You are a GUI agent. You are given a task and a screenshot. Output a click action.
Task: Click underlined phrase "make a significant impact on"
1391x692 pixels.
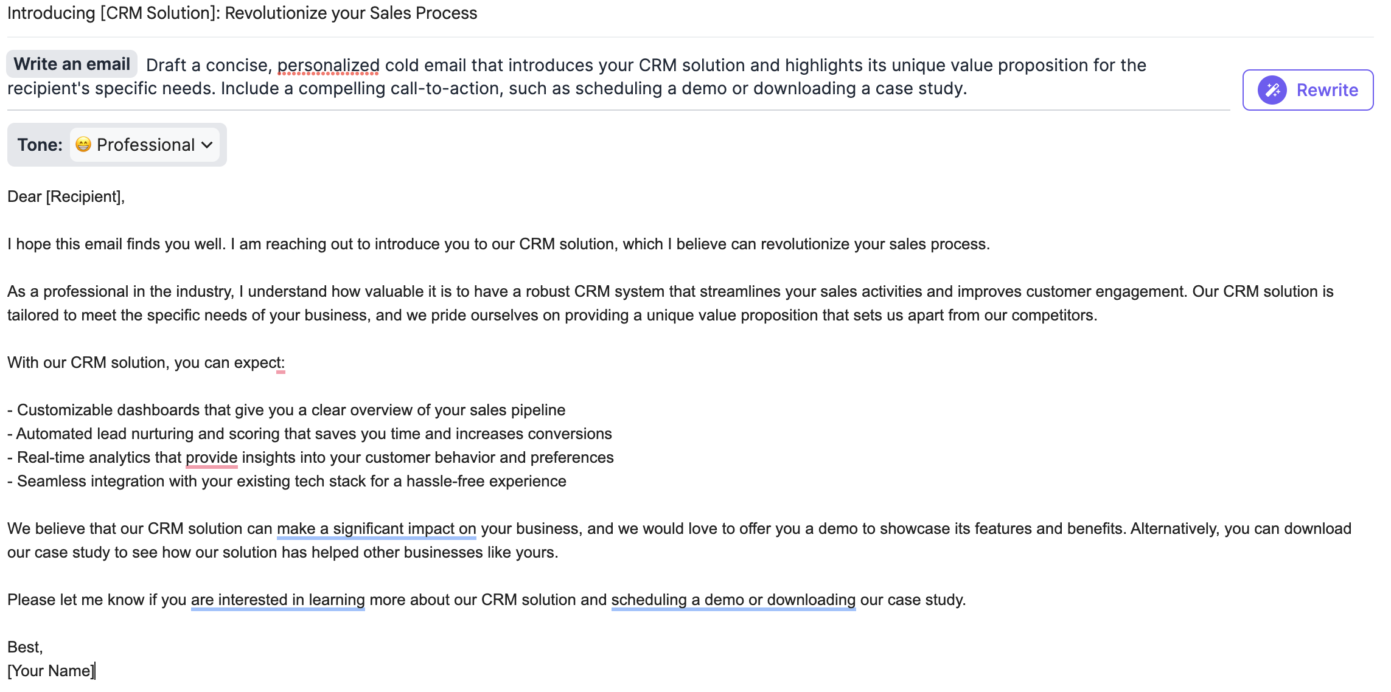coord(376,528)
